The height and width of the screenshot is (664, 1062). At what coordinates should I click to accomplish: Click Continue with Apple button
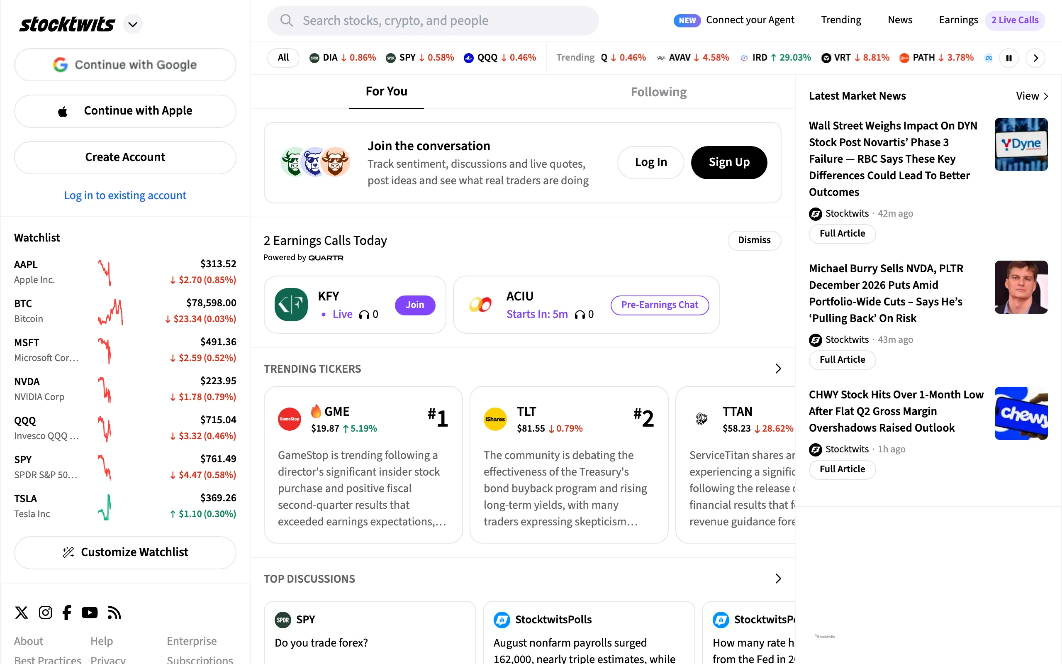coord(125,111)
